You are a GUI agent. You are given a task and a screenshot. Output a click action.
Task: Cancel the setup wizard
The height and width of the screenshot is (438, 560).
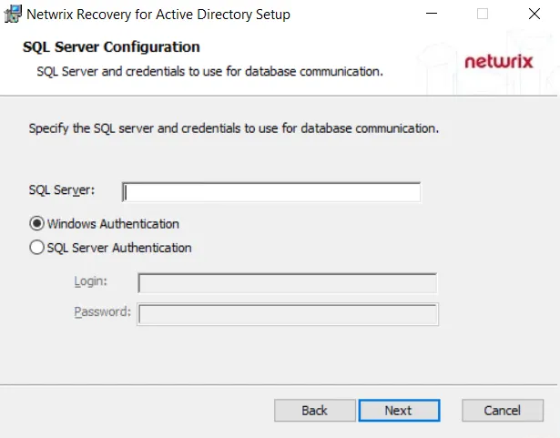(503, 411)
